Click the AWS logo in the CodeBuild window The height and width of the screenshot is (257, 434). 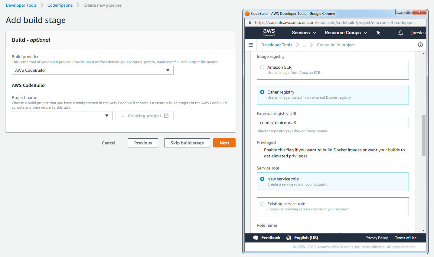coord(269,32)
